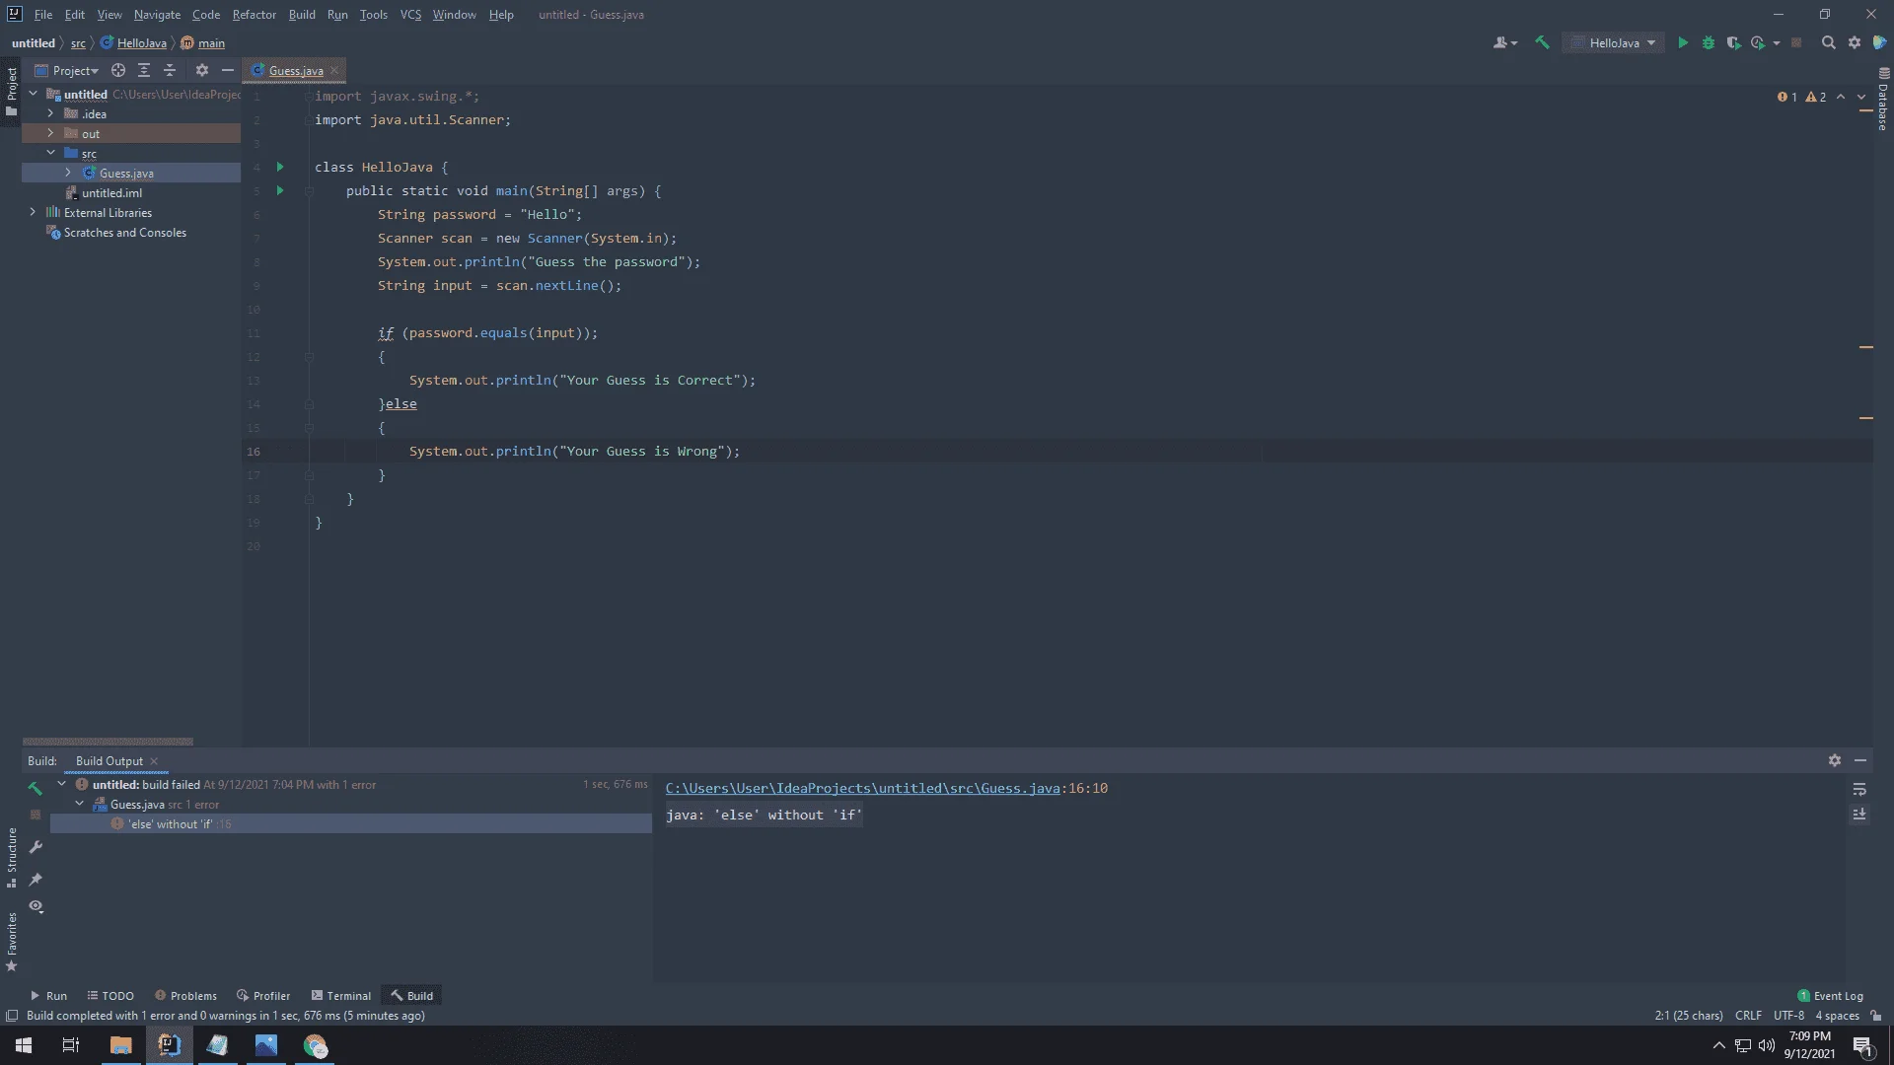The height and width of the screenshot is (1065, 1894).
Task: Pin the Build Output tab with the pin icon
Action: tap(36, 879)
